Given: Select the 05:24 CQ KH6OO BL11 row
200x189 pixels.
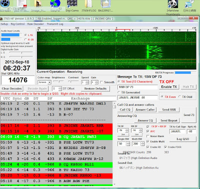Looking at the screenshot, I should click(56, 164).
